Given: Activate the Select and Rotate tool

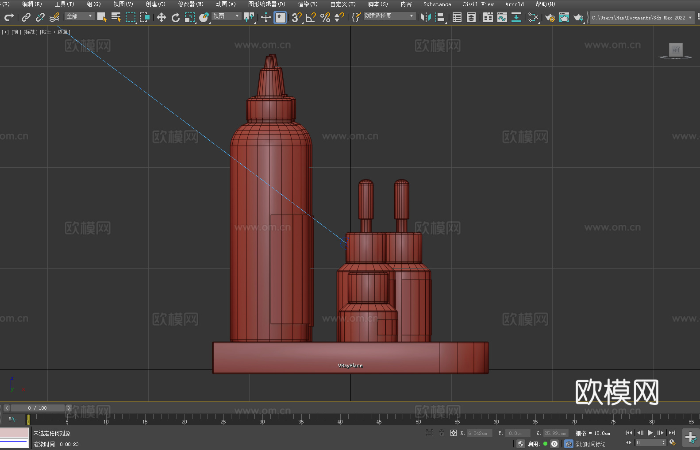Looking at the screenshot, I should click(x=176, y=17).
